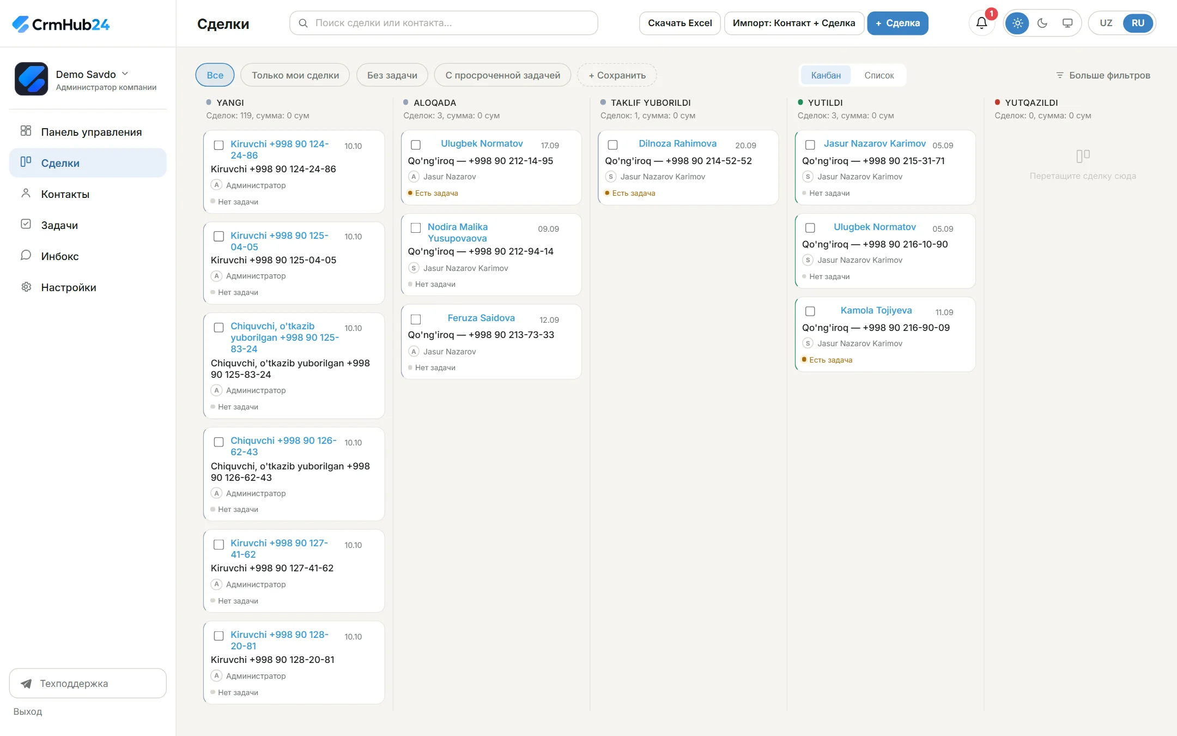
Task: Switch to Канбан view
Action: click(x=826, y=75)
